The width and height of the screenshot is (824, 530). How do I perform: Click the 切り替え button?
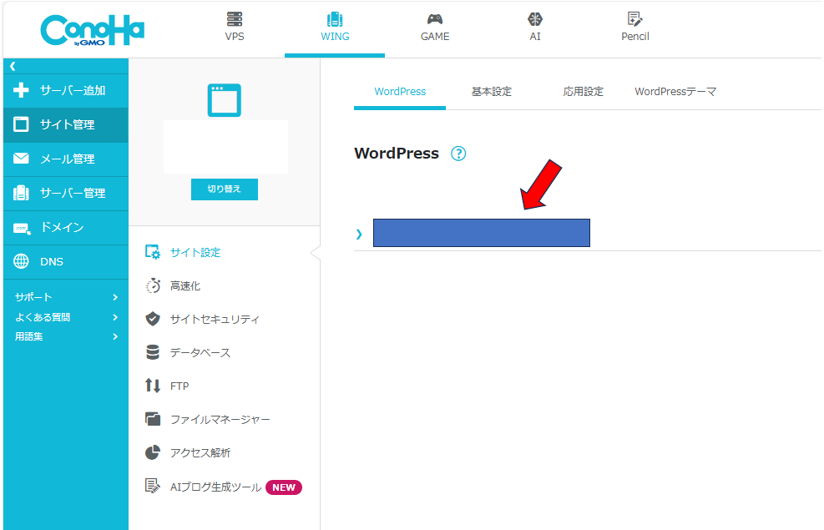[x=224, y=189]
